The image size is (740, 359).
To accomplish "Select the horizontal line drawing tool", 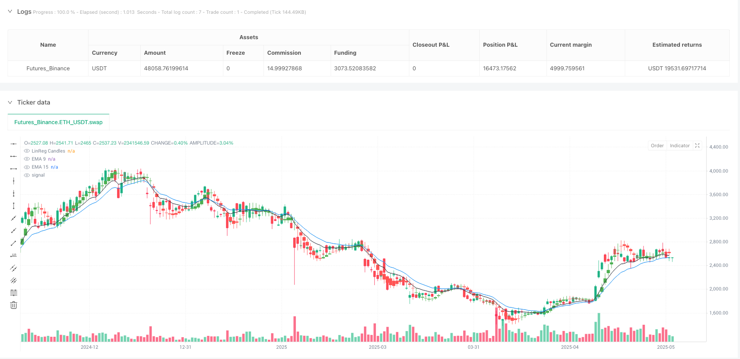I will click(x=14, y=144).
